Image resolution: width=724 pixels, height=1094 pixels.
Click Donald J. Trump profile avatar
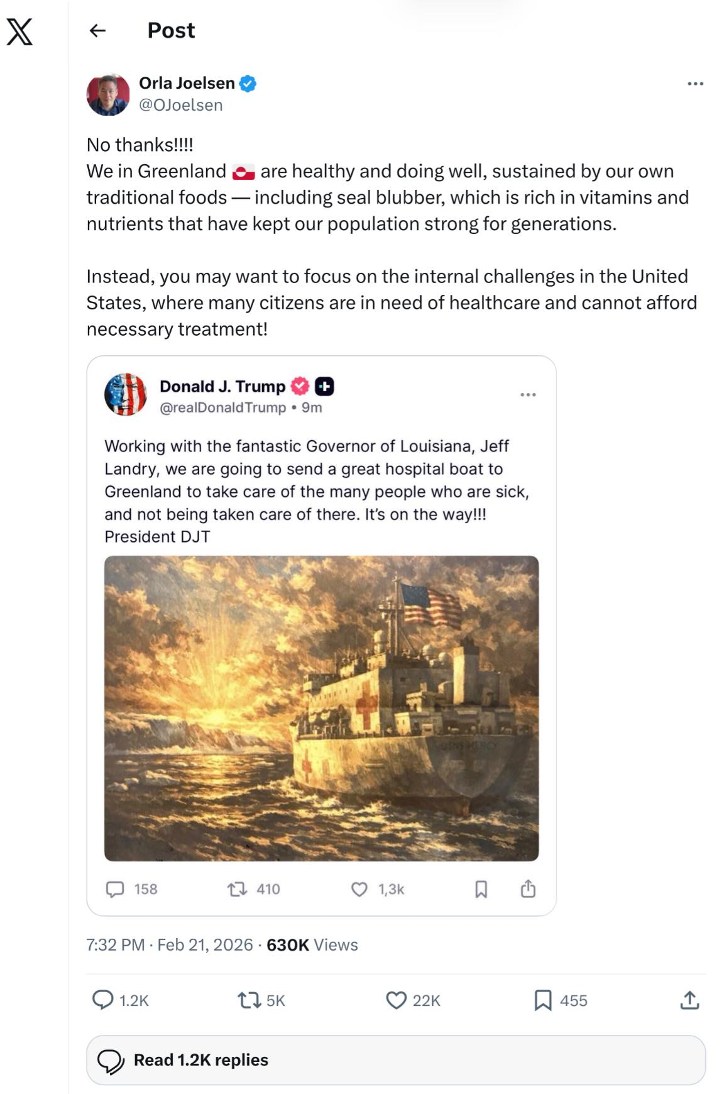tap(126, 395)
